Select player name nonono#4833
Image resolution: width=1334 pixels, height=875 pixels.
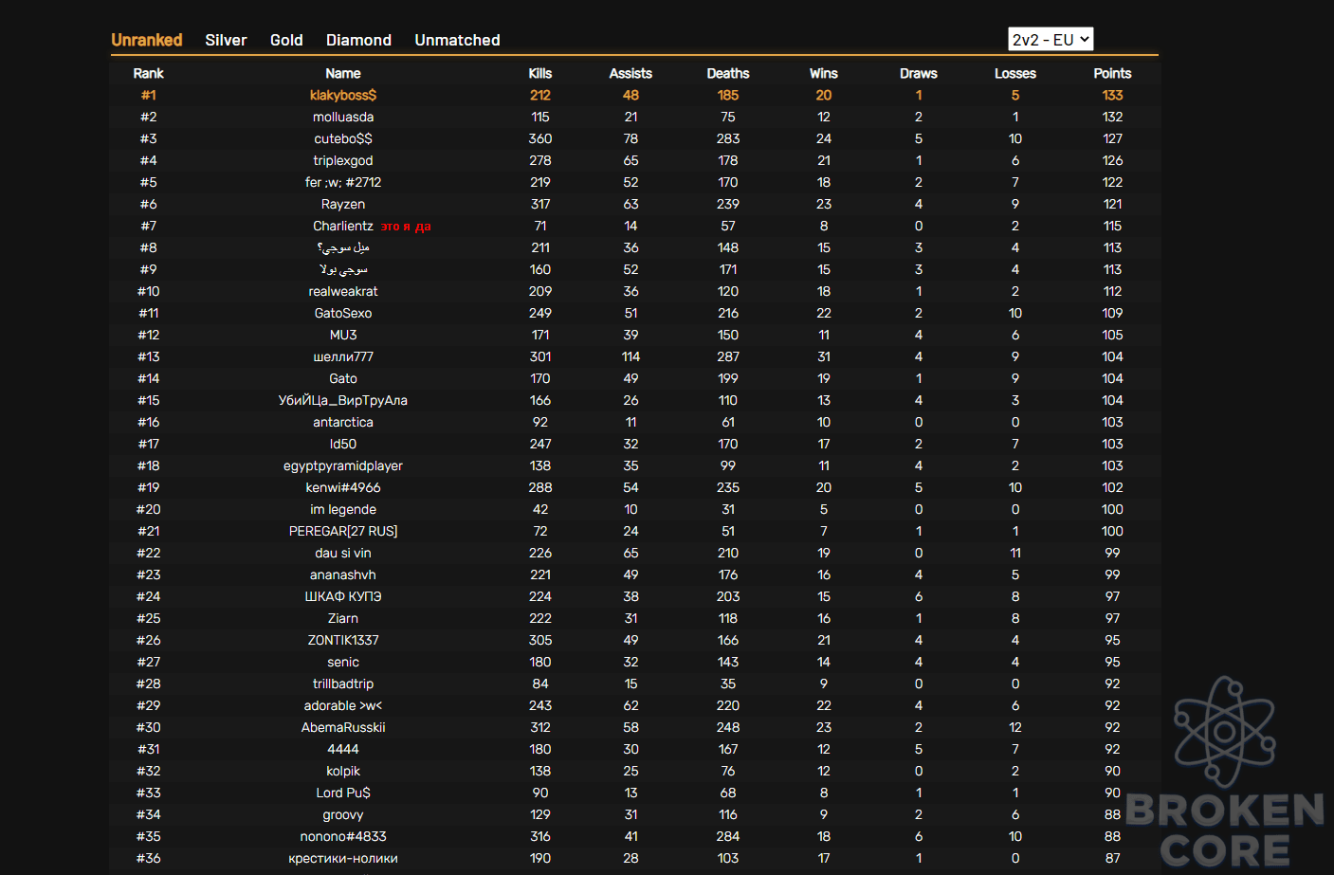[343, 836]
